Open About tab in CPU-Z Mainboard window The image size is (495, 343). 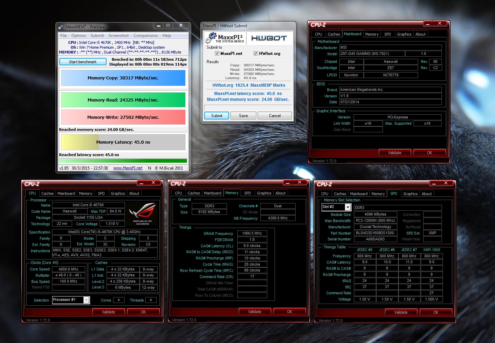tap(420, 34)
